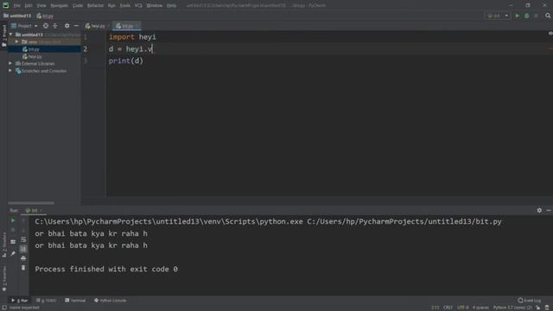Click the grey stop button in the top toolbar
553x311 pixels.
click(536, 16)
